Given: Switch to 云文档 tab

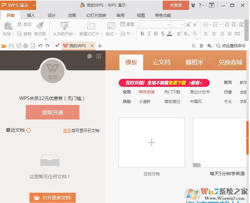Looking at the screenshot, I should coord(161,62).
